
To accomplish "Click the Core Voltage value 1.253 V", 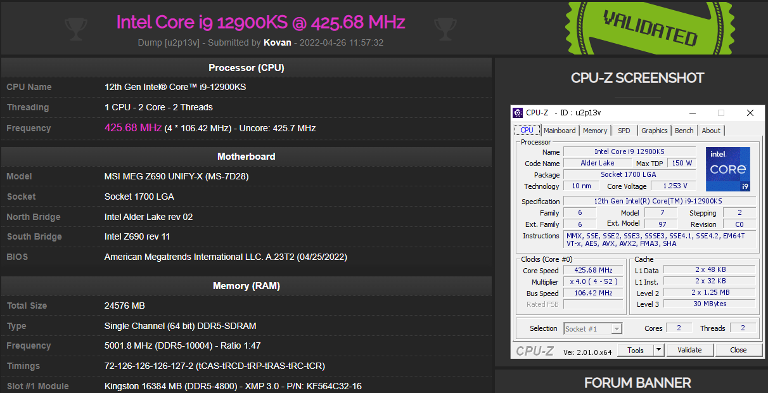I will pos(674,186).
